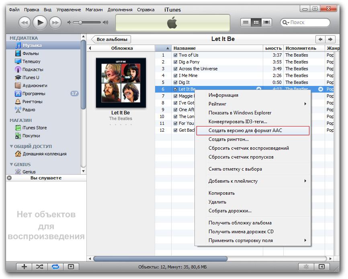Uncheck Dig It checkbox
Image resolution: width=348 pixels, height=279 pixels.
(x=175, y=83)
